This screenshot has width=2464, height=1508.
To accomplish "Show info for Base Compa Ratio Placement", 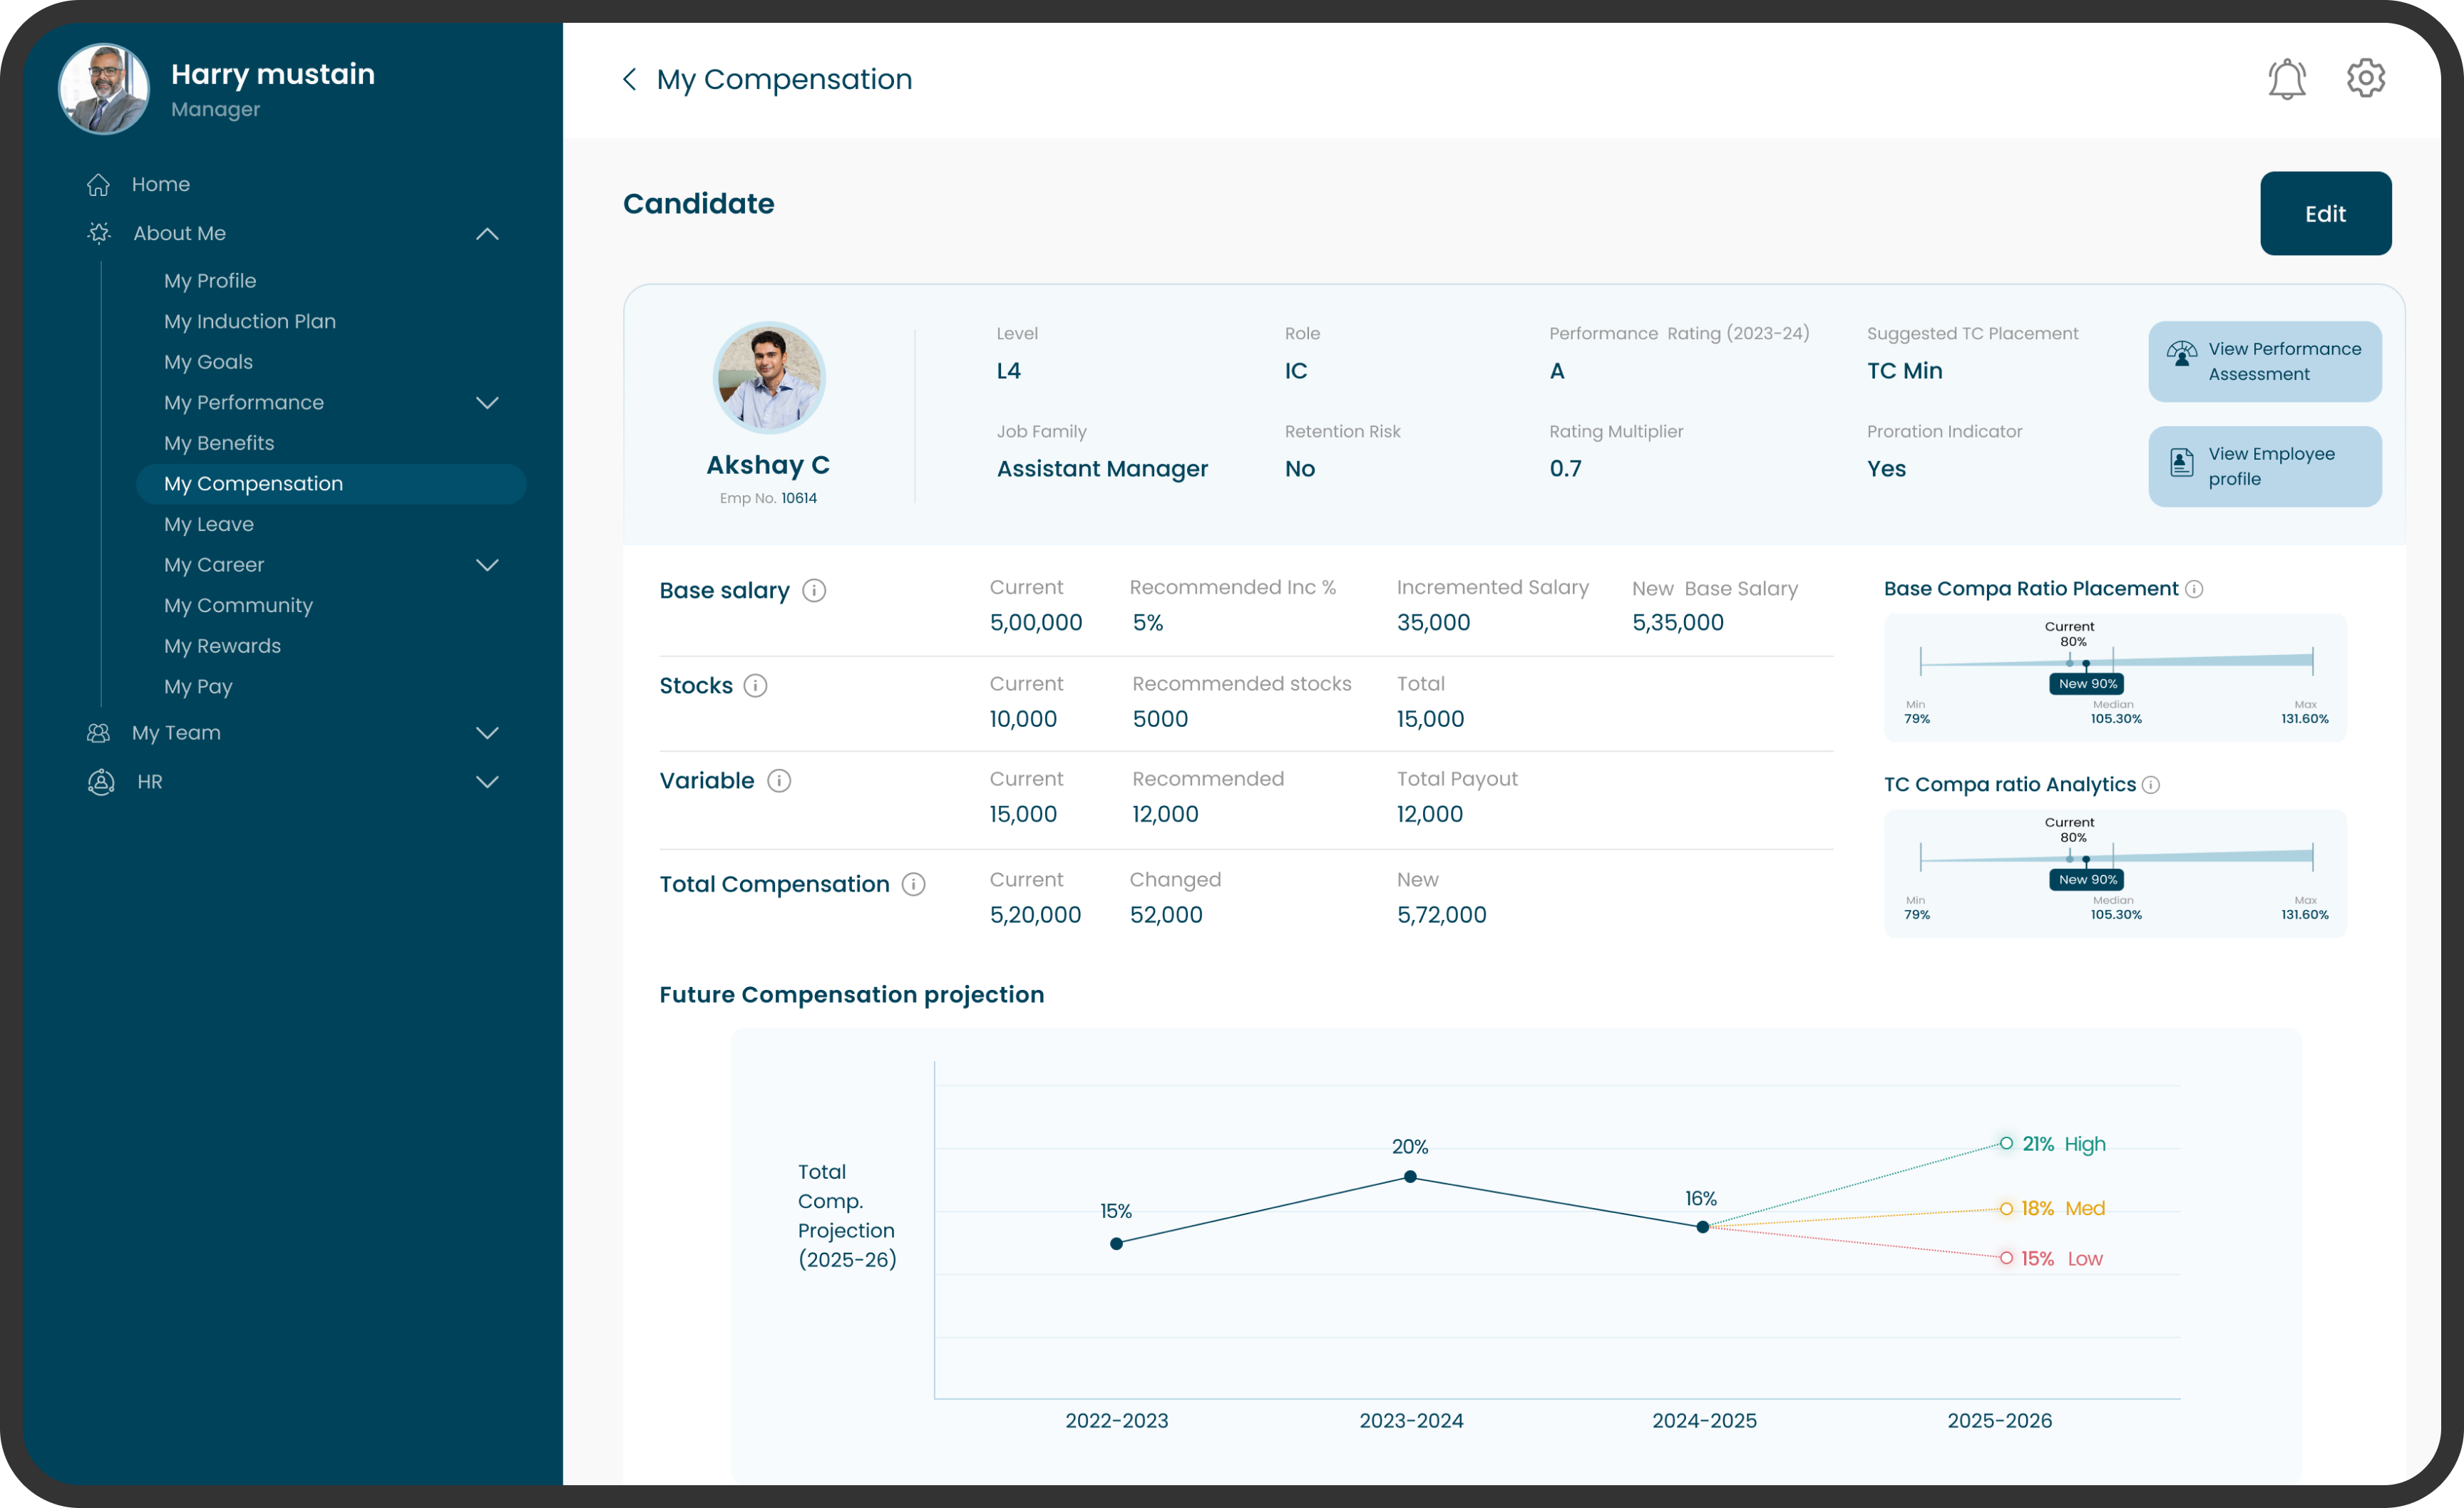I will (2194, 589).
